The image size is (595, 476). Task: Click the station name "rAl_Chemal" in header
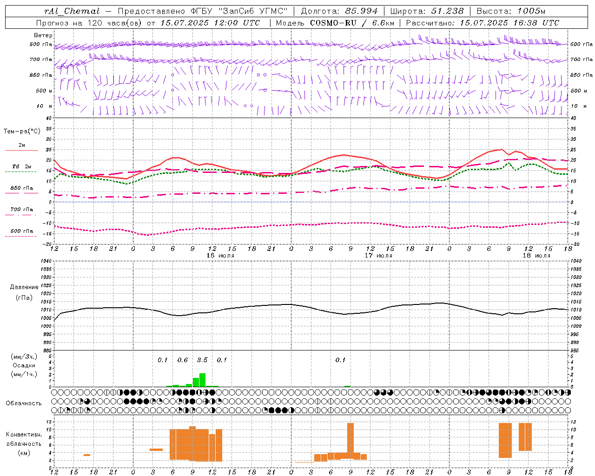(x=72, y=11)
